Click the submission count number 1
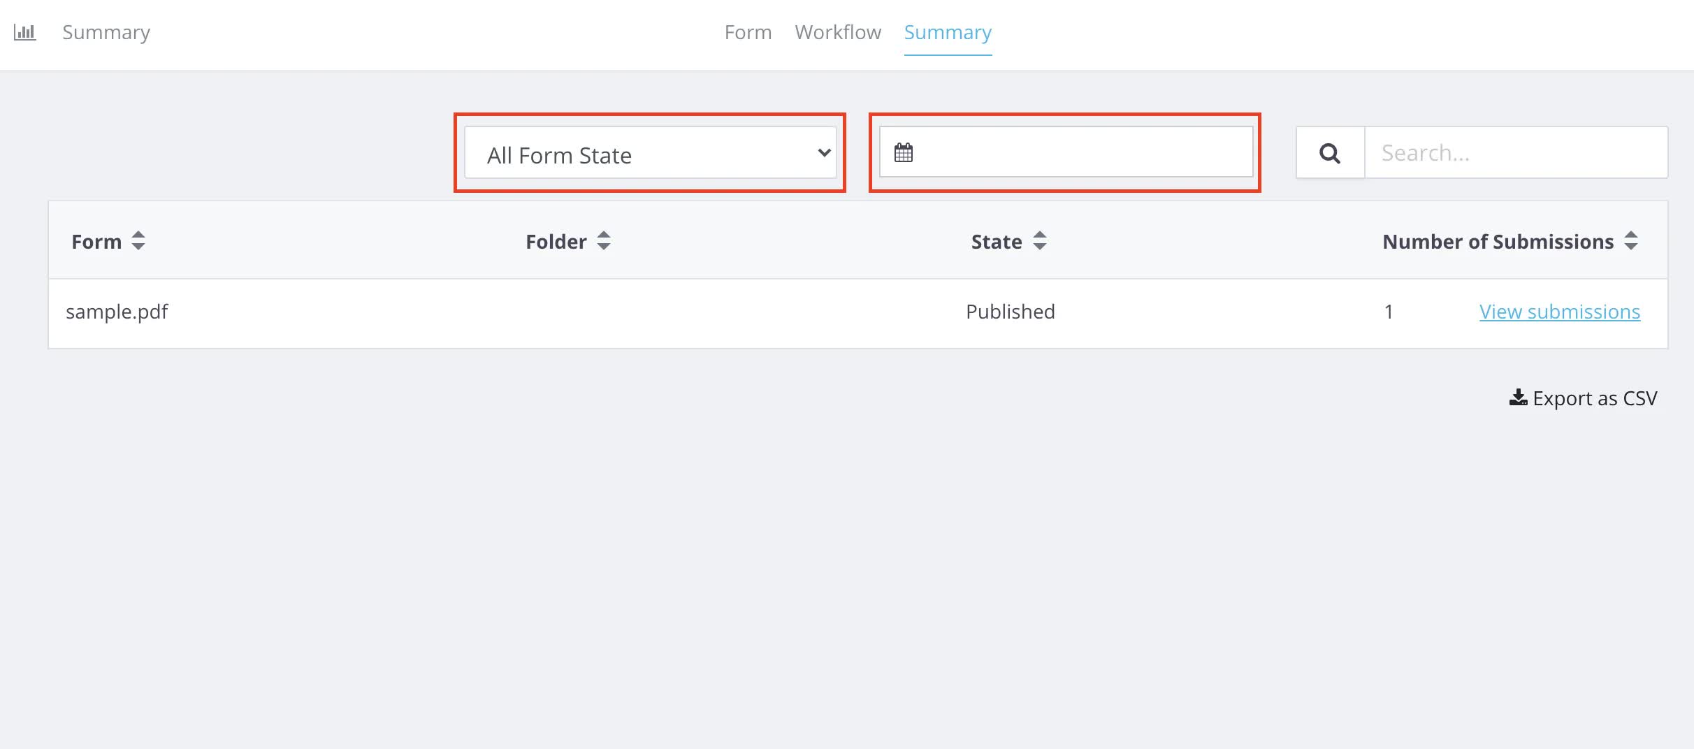The width and height of the screenshot is (1694, 749). [x=1389, y=312]
